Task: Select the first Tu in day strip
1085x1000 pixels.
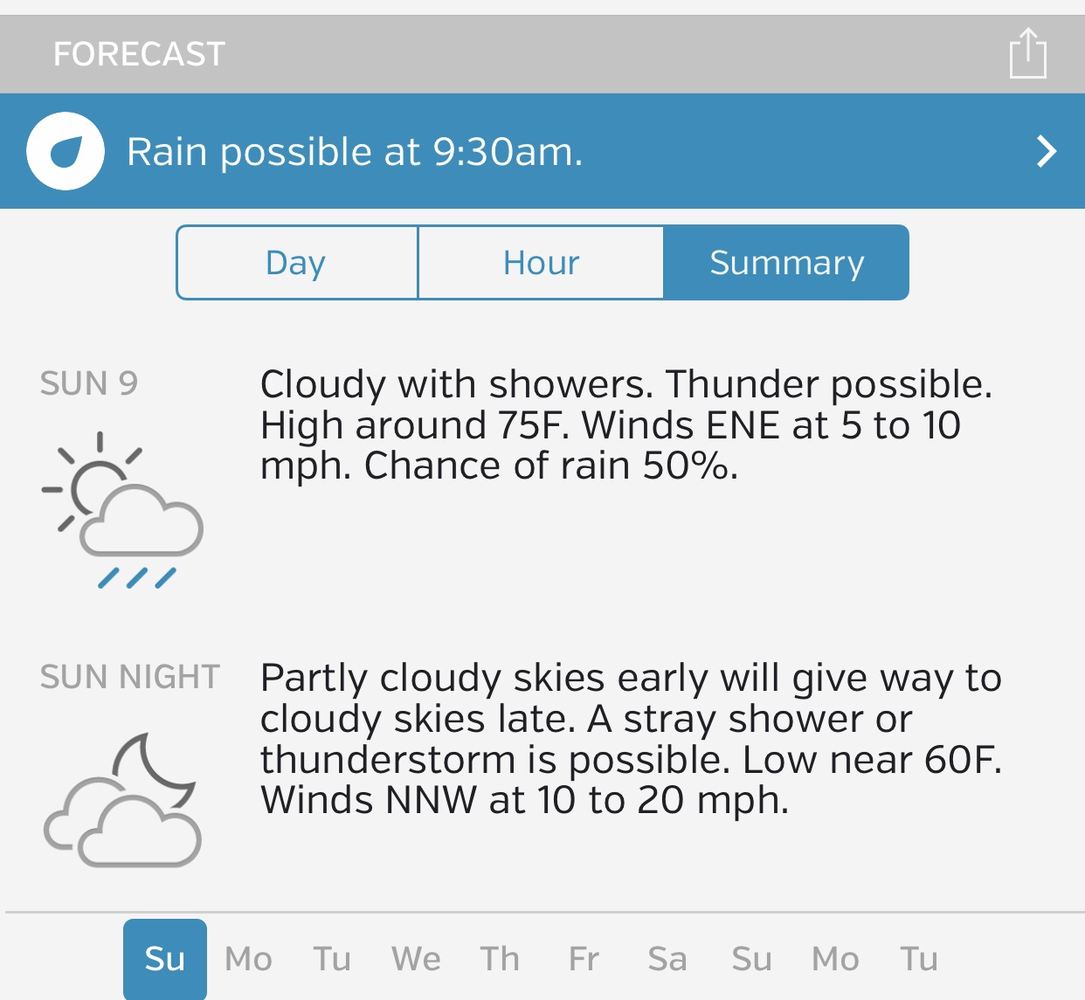Action: coord(332,959)
